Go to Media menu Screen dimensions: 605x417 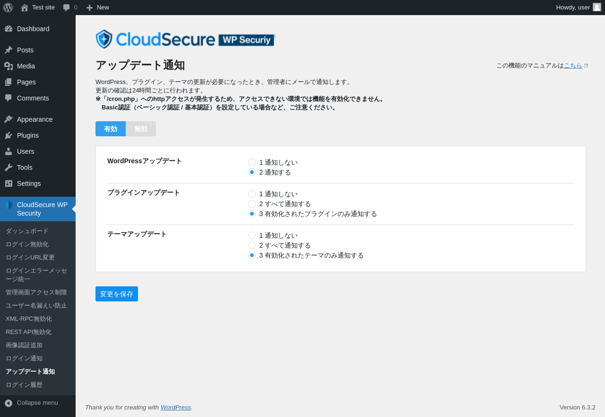point(38,66)
